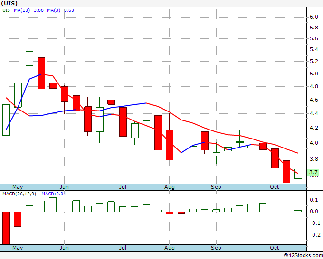Click the 4.2 price axis label
The width and height of the screenshot is (323, 259).
[x=313, y=128]
